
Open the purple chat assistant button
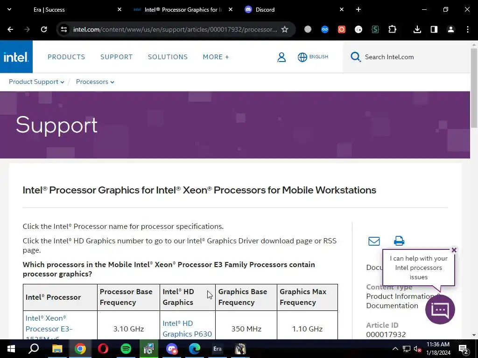coord(440,310)
